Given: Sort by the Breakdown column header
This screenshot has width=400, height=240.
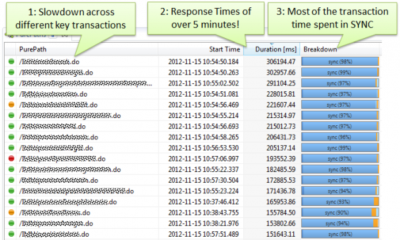Looking at the screenshot, I should tap(339, 49).
